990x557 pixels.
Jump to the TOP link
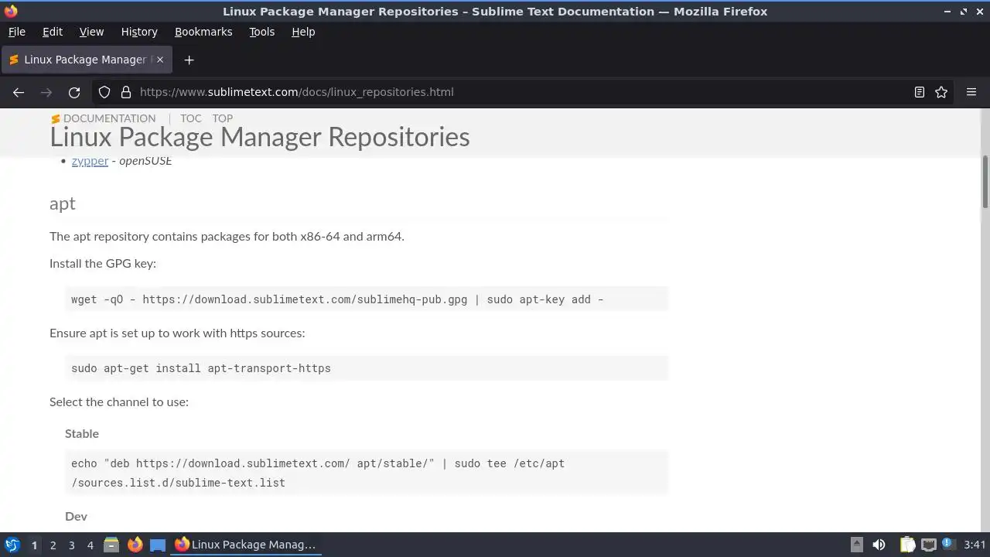[223, 118]
